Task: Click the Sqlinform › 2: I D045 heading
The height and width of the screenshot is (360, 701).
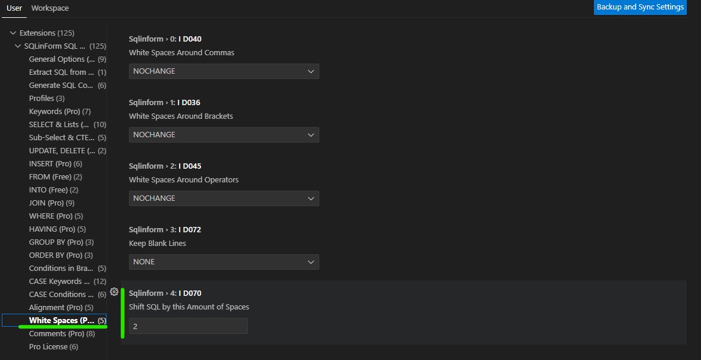Action: 165,166
